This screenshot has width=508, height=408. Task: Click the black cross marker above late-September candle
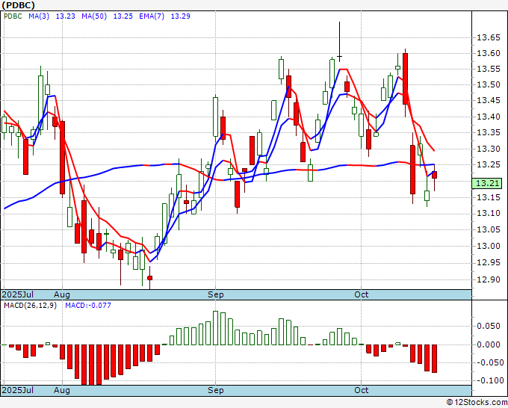[339, 42]
